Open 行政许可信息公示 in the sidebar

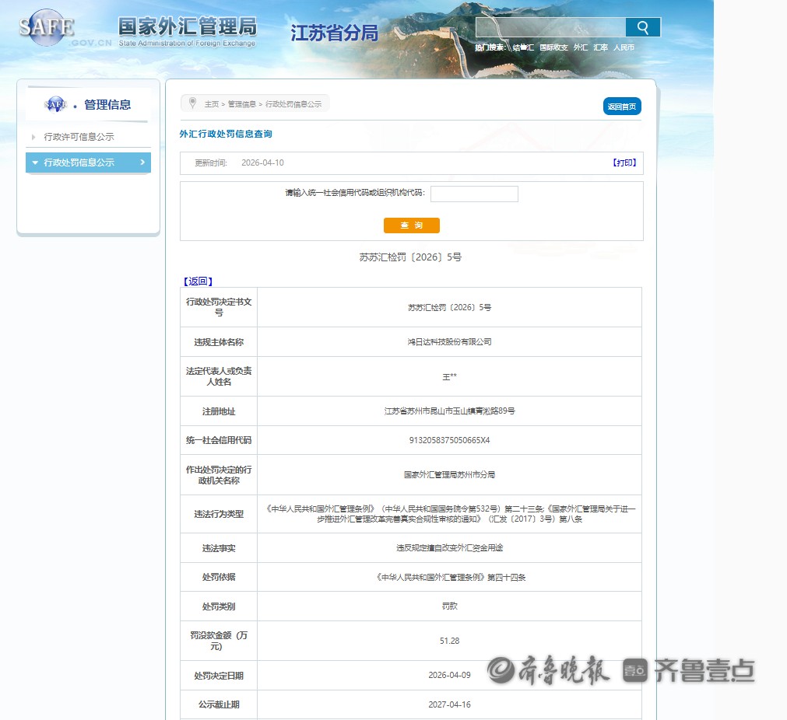coord(79,137)
